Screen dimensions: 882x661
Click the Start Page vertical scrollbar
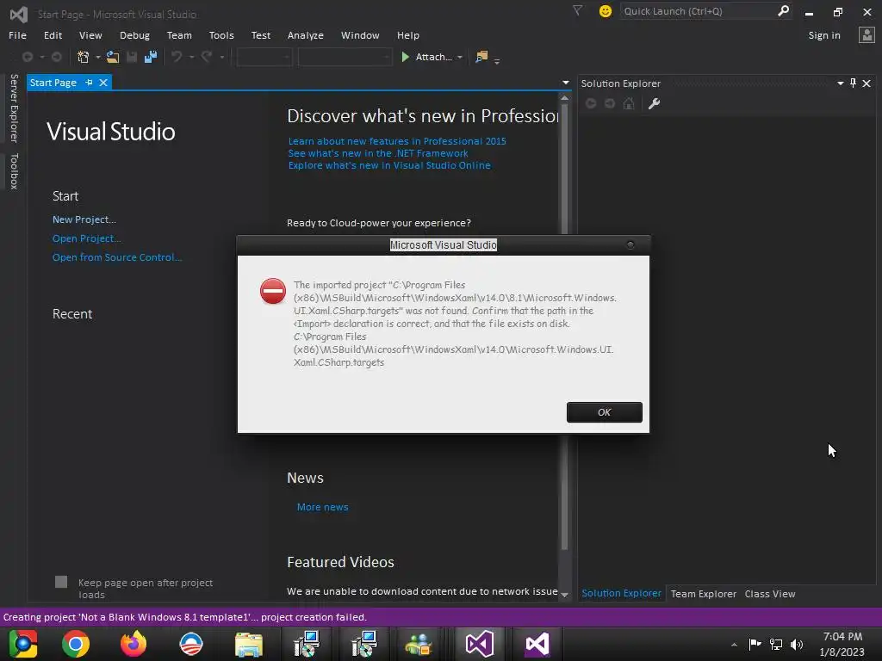click(x=564, y=326)
